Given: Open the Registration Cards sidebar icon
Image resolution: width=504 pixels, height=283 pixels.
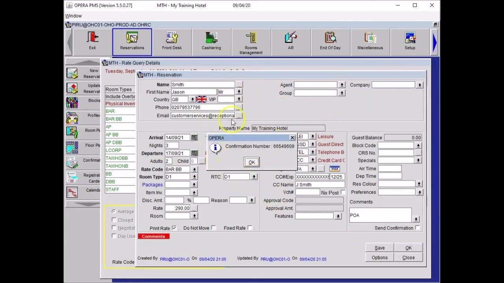Looking at the screenshot, I should [x=72, y=178].
